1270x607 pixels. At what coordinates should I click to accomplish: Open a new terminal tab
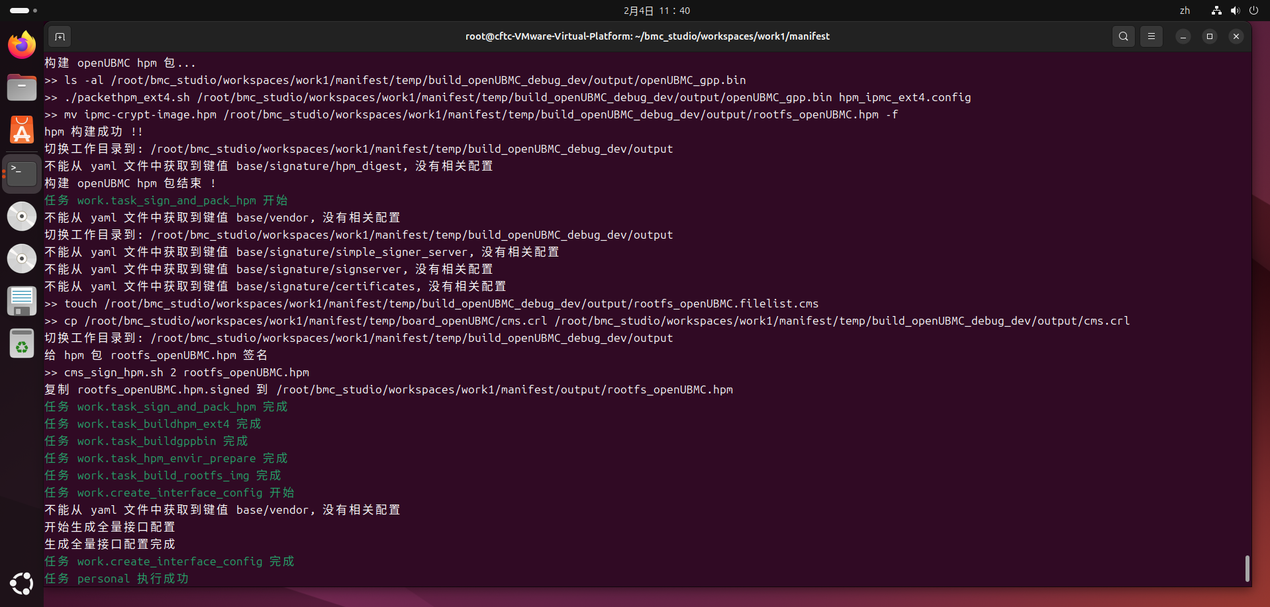coord(60,36)
